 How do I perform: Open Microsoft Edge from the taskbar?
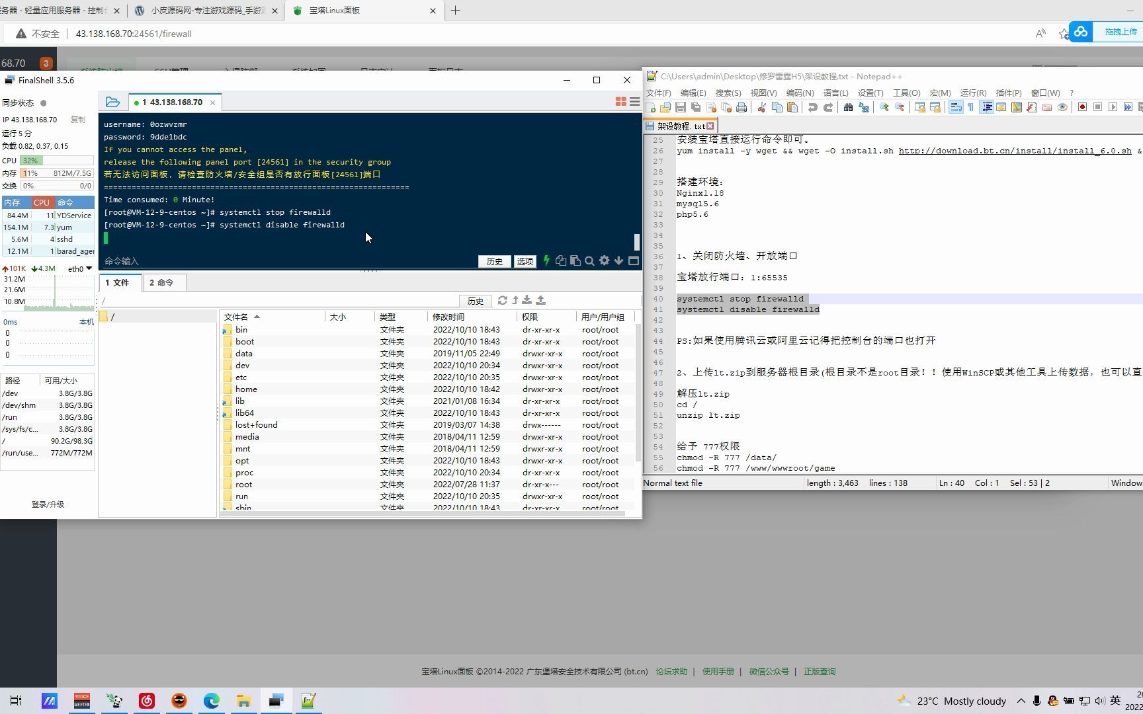211,701
